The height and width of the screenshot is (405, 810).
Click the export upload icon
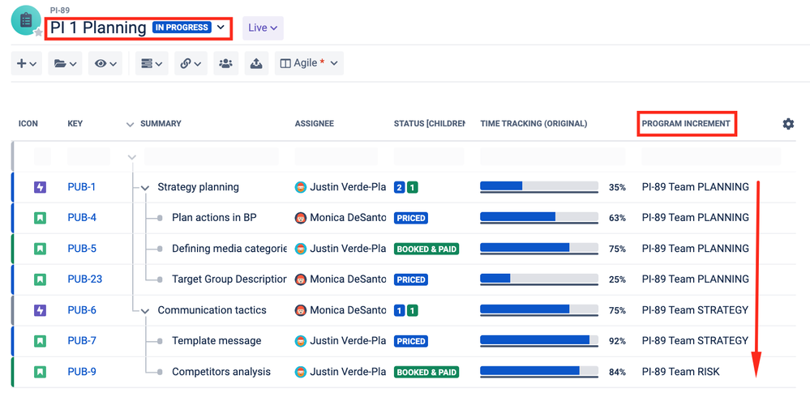coord(256,63)
